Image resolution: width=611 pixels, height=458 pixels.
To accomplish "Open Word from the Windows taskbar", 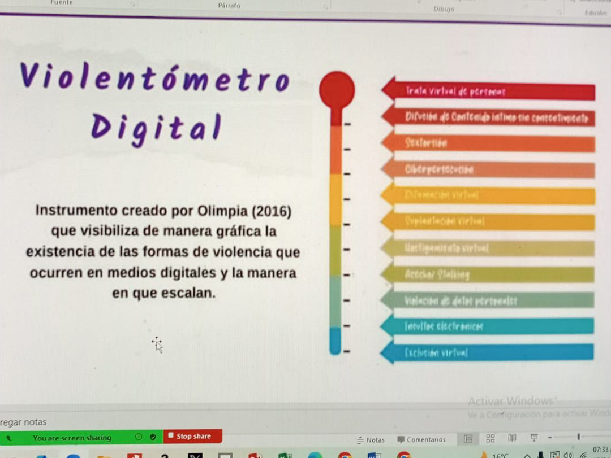I will point(374,455).
